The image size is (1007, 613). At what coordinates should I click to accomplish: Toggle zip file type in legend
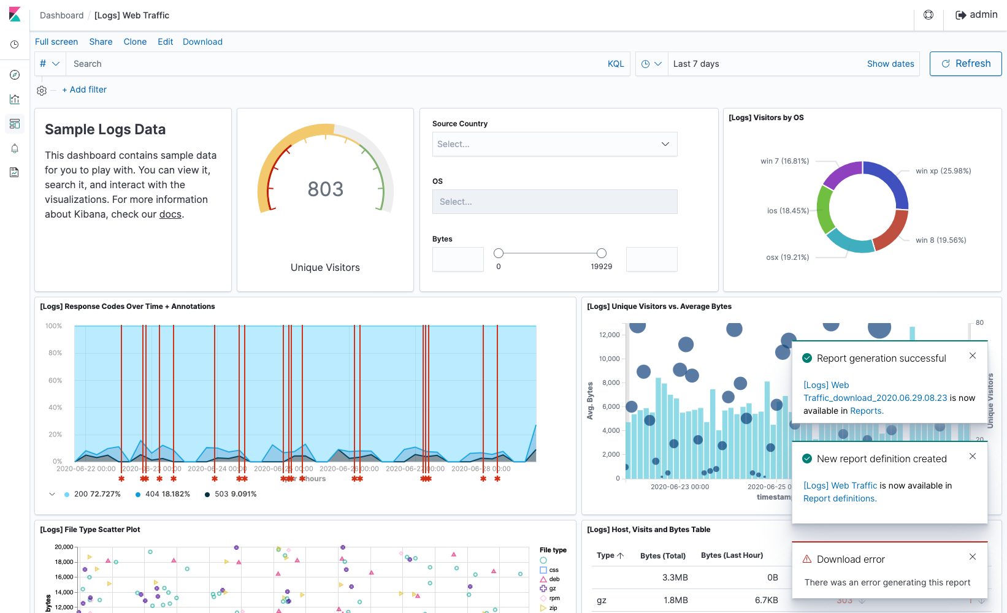548,608
